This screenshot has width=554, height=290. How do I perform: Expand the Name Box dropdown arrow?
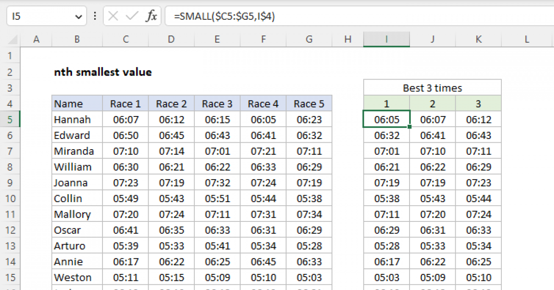pyautogui.click(x=78, y=17)
